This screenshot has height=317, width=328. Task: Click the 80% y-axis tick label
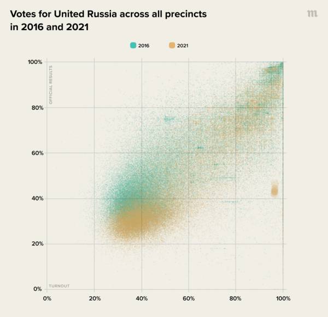(x=37, y=107)
